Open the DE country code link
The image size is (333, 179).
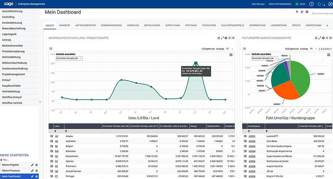tap(57, 156)
